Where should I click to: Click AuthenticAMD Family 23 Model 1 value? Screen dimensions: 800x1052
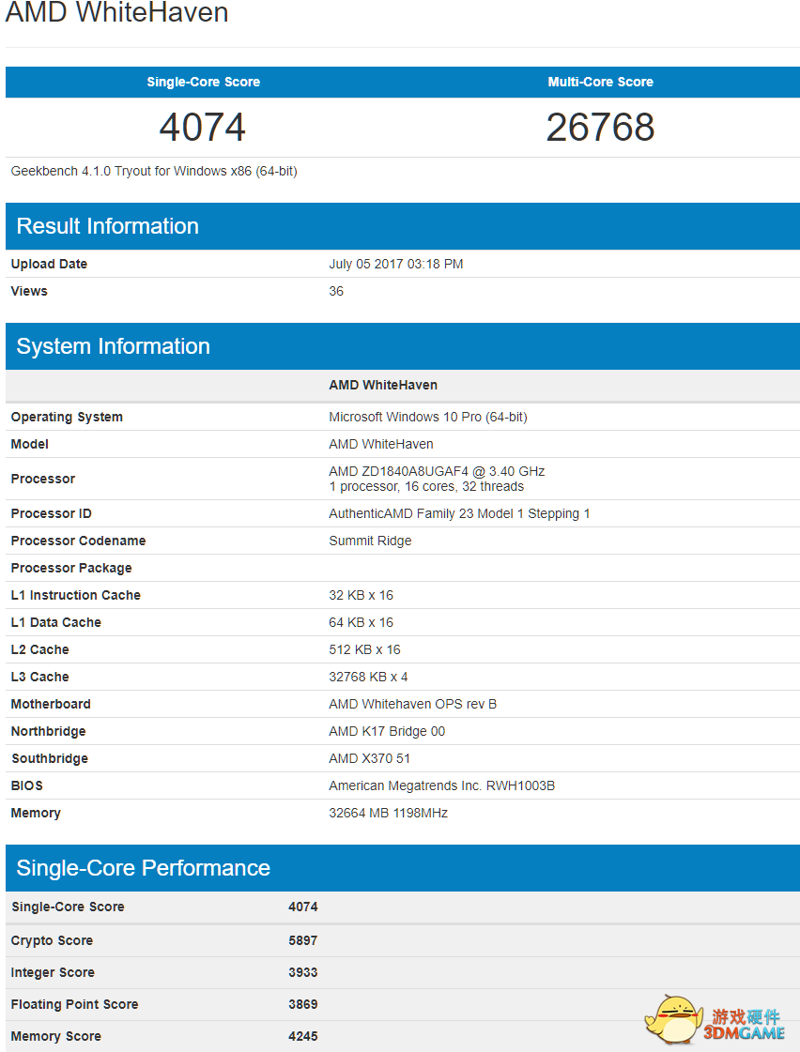point(459,513)
